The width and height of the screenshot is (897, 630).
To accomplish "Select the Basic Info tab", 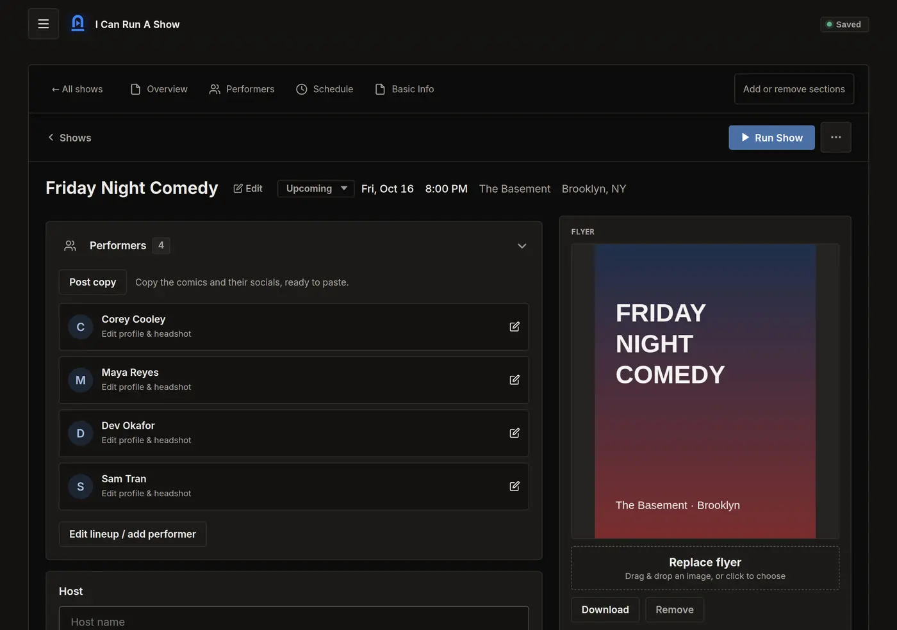I will point(404,89).
